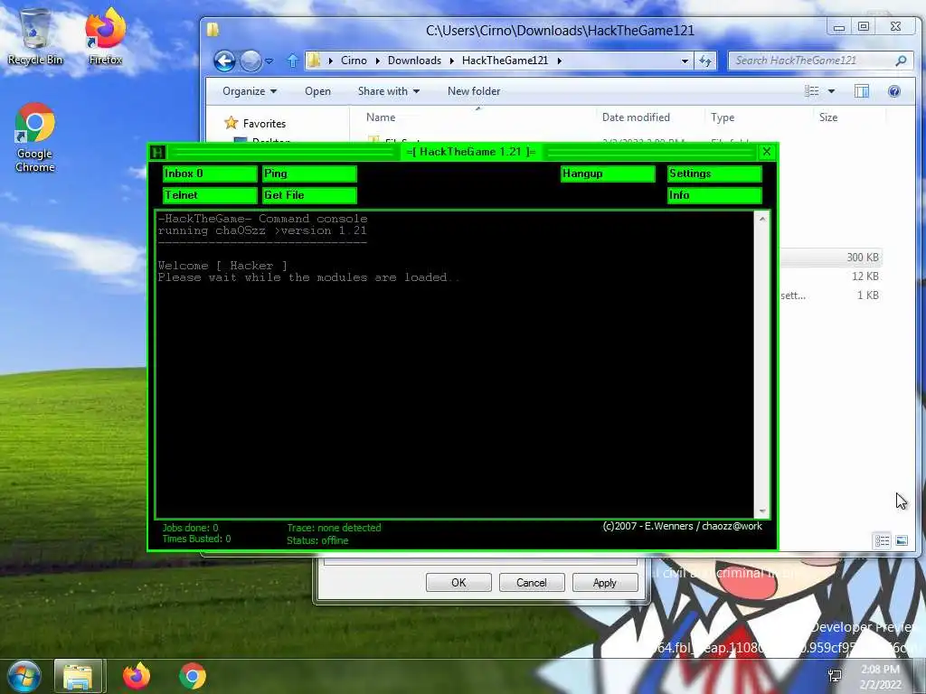Sort by the Date modified column header

pyautogui.click(x=636, y=117)
